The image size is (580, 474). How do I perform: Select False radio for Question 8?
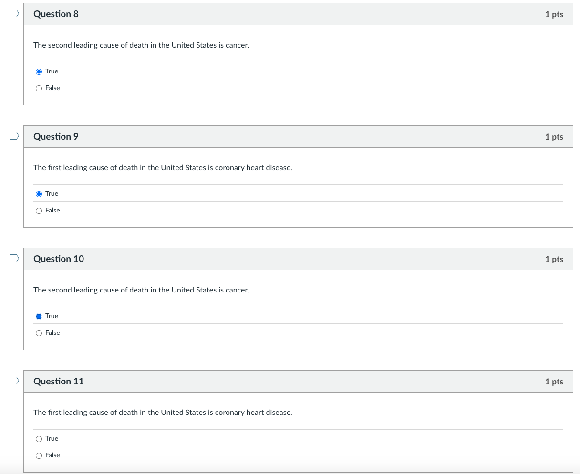click(x=39, y=88)
